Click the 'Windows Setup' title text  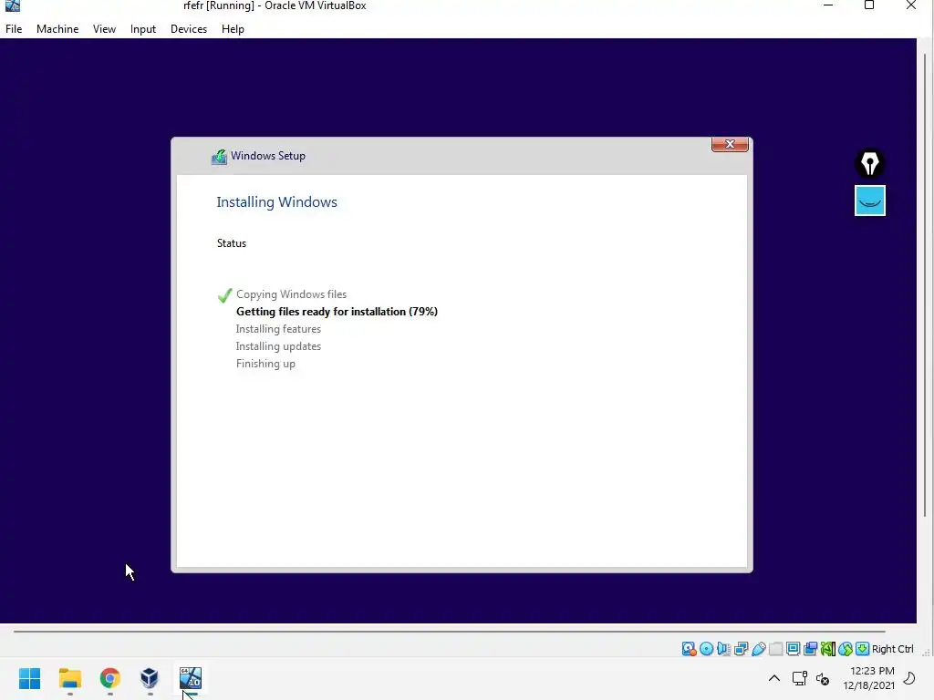click(x=268, y=155)
